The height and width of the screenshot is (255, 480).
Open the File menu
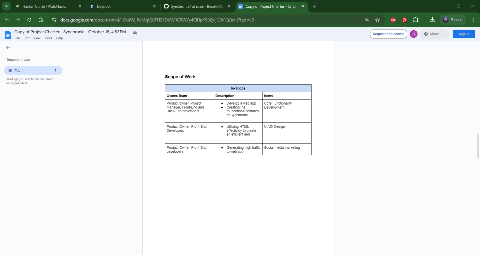(17, 38)
